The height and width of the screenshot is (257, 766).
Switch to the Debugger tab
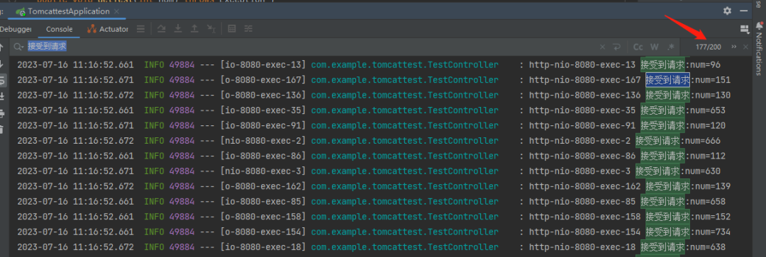click(16, 29)
